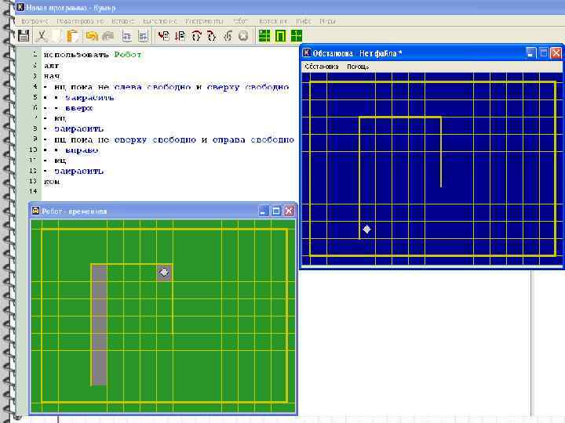Image resolution: width=565 pixels, height=423 pixels.
Task: Place cursor on 'кон' line
Action: coord(52,182)
